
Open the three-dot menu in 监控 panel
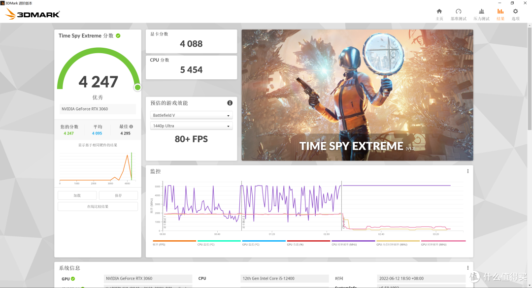(467, 171)
